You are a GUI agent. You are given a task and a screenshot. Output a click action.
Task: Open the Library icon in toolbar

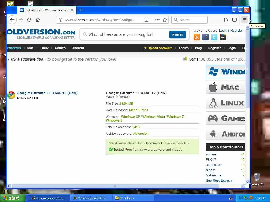226,20
